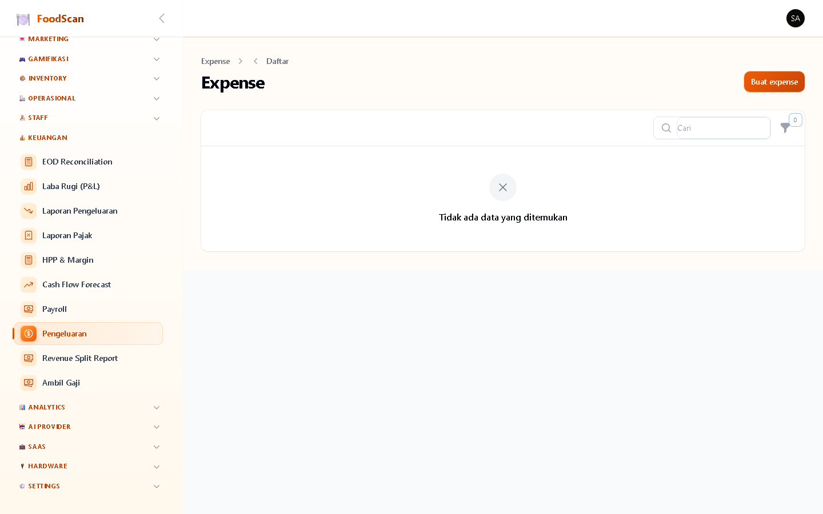Open EOD Reconciliation icon in sidebar
The height and width of the screenshot is (514, 823).
(29, 162)
